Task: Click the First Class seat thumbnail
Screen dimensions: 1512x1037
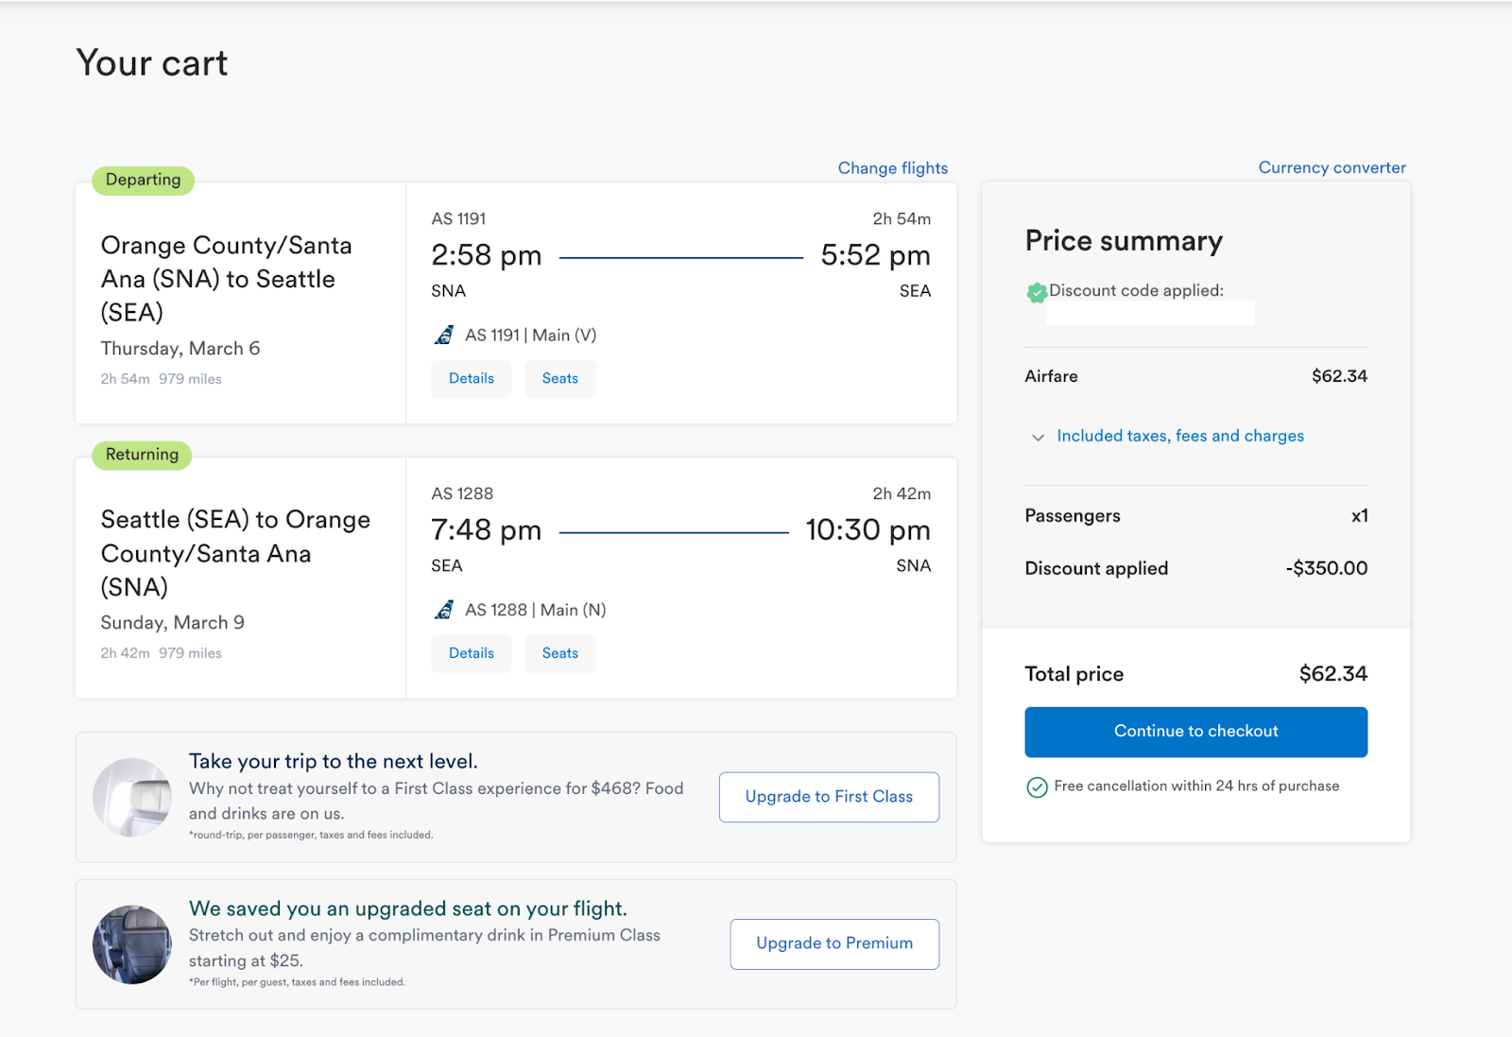Action: click(132, 797)
